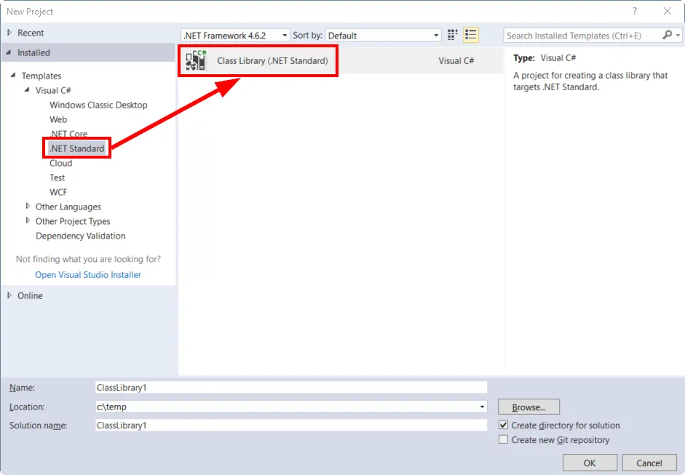Click the Name input field

point(291,387)
